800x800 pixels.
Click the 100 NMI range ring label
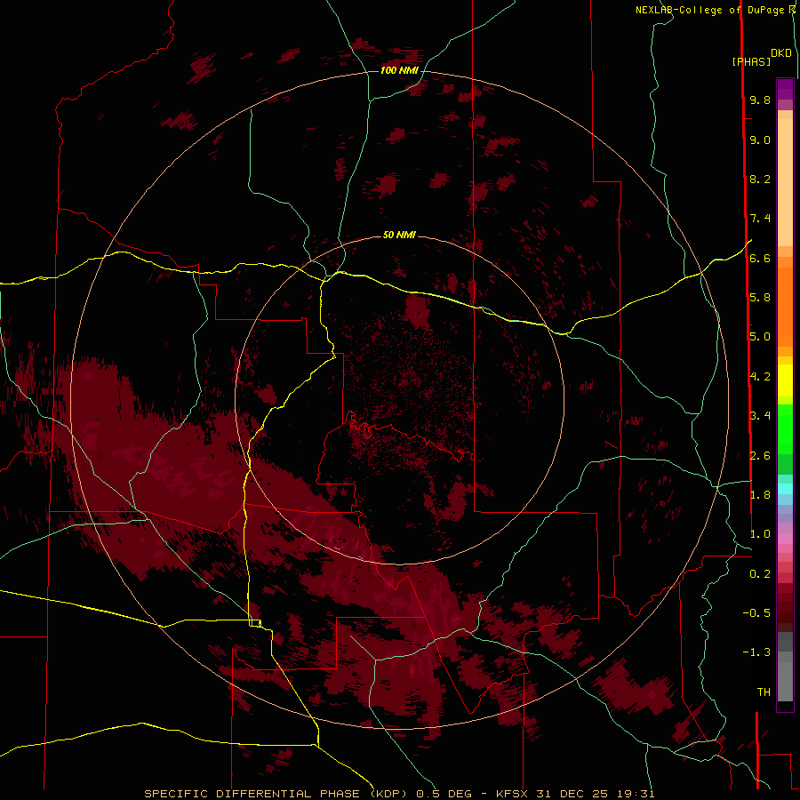[x=399, y=70]
